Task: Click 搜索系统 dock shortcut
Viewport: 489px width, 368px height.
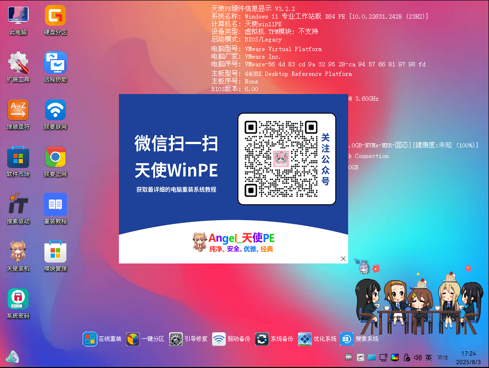Action: 359,339
